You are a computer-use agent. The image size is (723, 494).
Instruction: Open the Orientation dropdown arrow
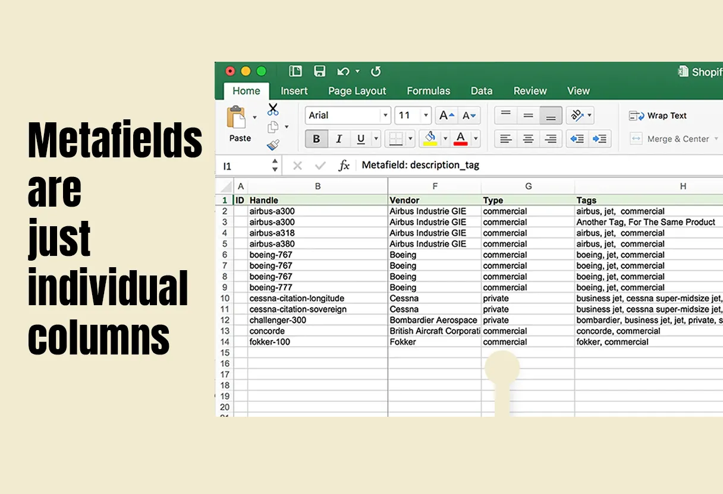point(589,115)
